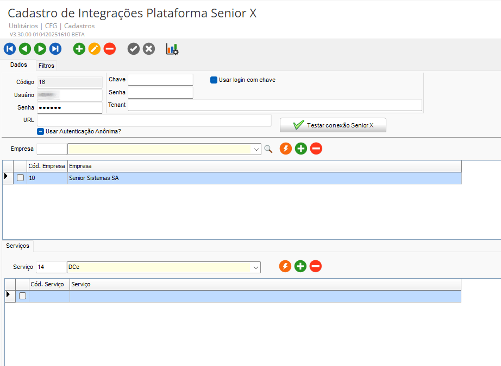Go to the previous record
Screen dimensions: 501x366
[x=25, y=49]
